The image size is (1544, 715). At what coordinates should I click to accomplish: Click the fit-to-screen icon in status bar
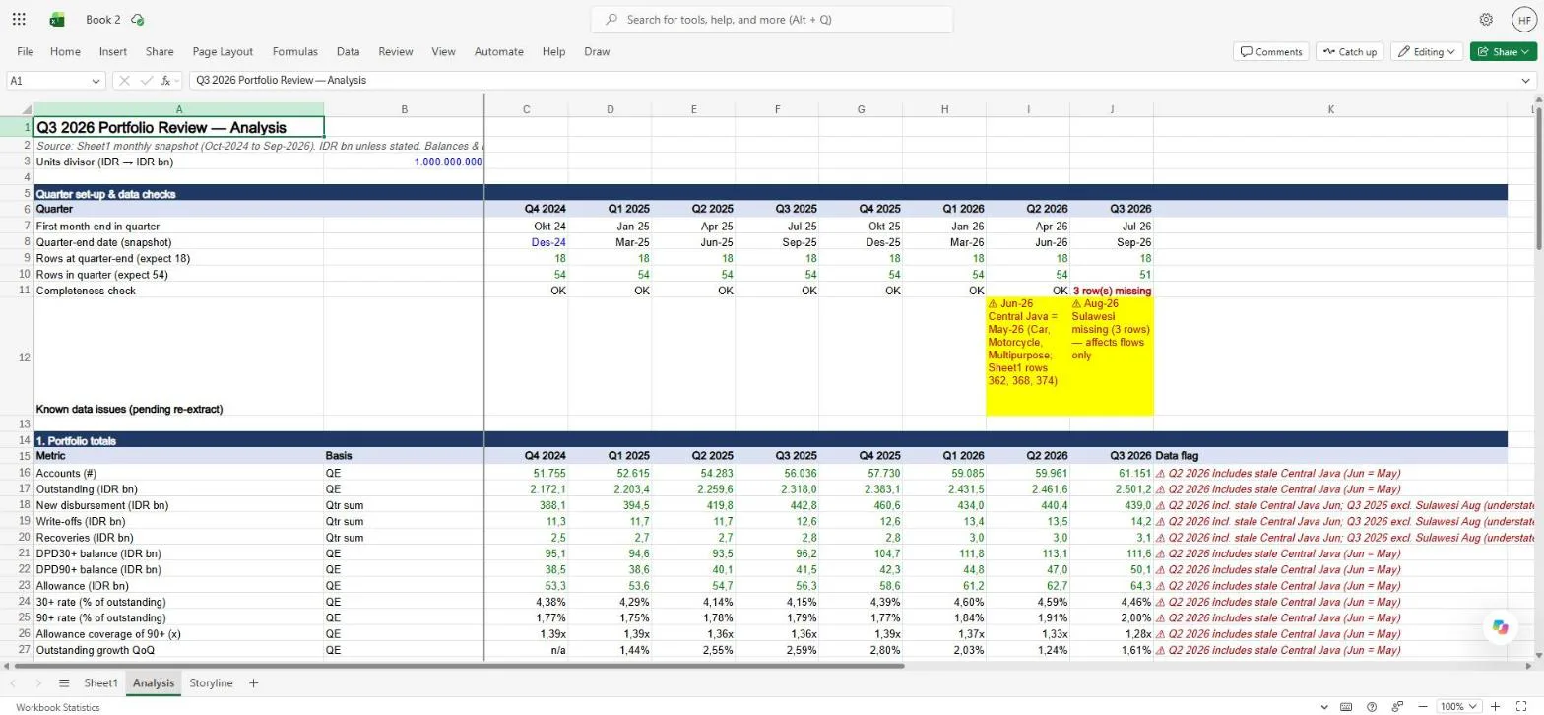tap(1522, 706)
